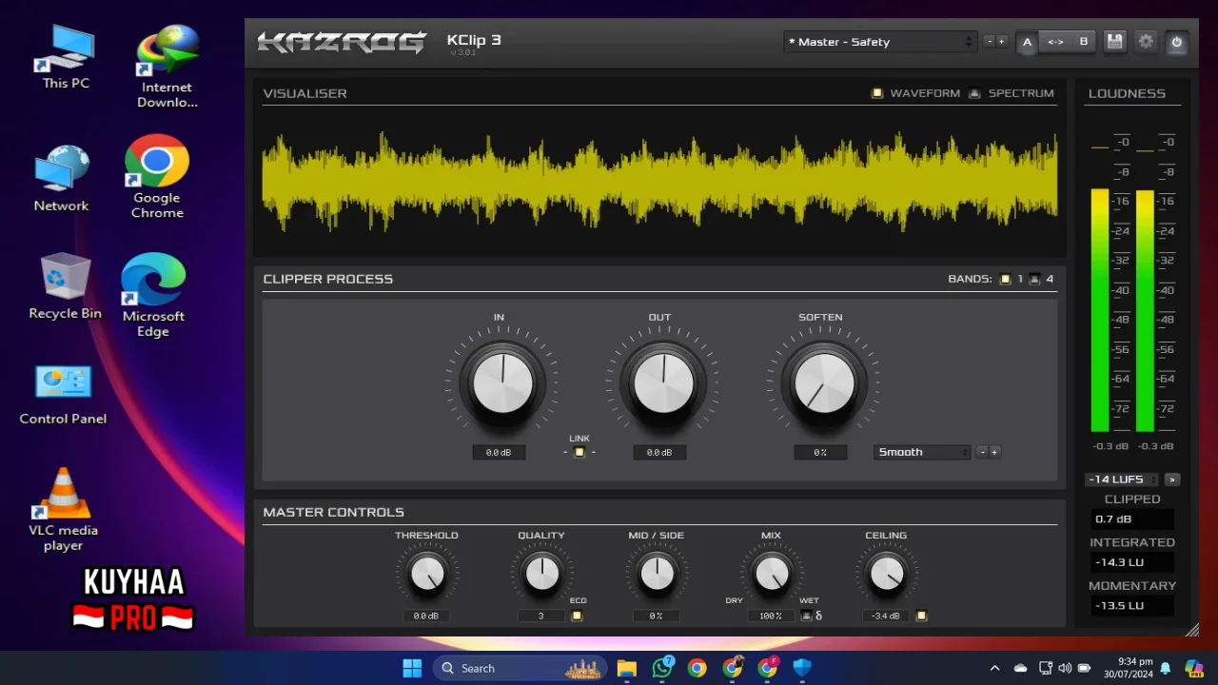Open File Explorer from the taskbar
Screen dimensions: 1218x685
(x=626, y=668)
